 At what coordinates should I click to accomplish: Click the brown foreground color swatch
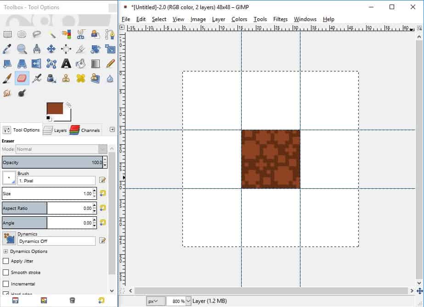(x=55, y=108)
